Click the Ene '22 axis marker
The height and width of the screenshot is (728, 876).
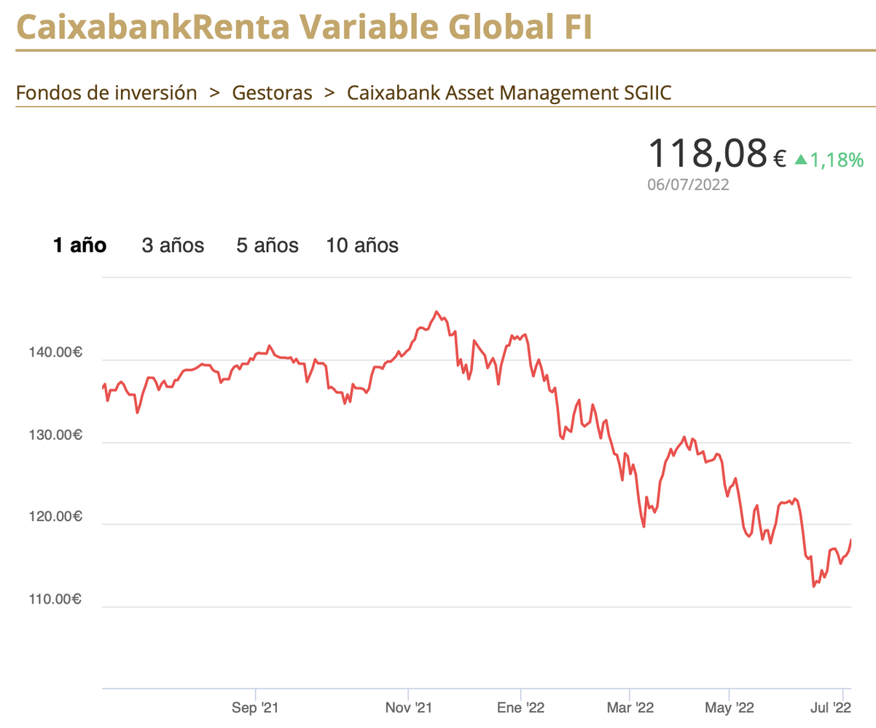pos(521,708)
